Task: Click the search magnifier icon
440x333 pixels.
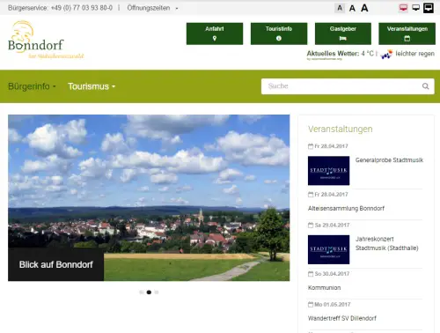Action: (425, 86)
